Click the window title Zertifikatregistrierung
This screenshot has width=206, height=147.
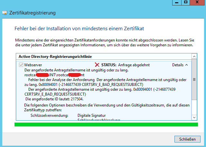32,13
